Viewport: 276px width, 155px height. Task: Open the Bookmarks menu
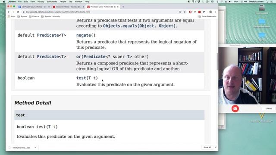coord(52,2)
